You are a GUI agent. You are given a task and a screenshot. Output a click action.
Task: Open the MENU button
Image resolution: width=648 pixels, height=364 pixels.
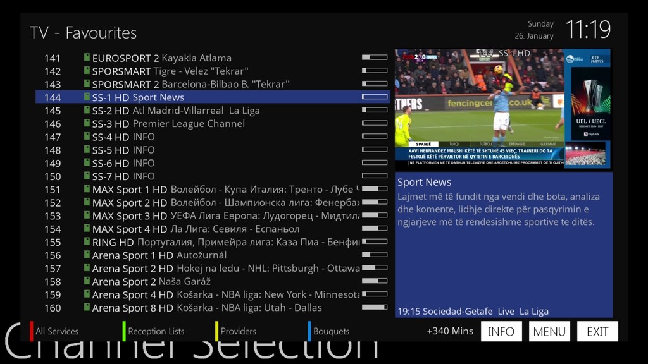(x=549, y=331)
